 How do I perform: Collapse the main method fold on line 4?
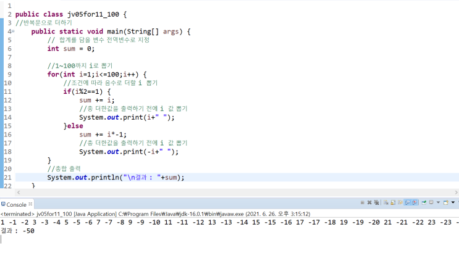click(12, 31)
